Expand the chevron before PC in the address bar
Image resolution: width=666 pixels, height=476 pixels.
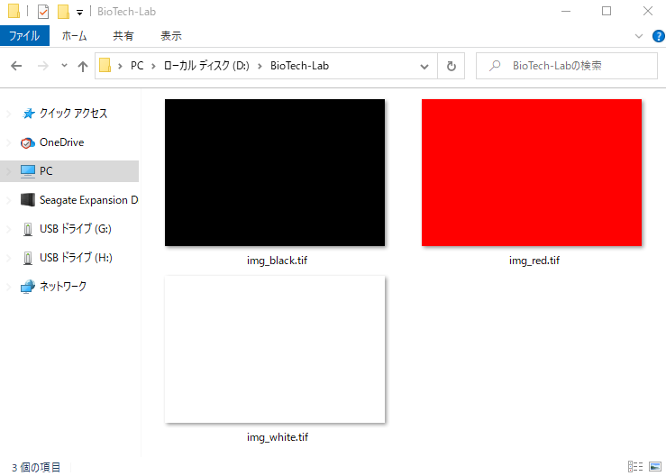click(120, 66)
